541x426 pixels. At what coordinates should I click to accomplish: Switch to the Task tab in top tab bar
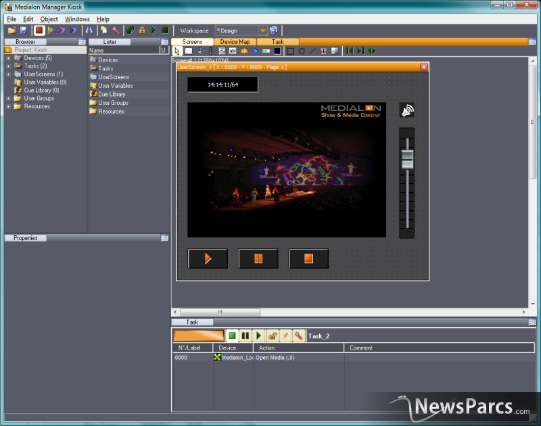[x=278, y=42]
